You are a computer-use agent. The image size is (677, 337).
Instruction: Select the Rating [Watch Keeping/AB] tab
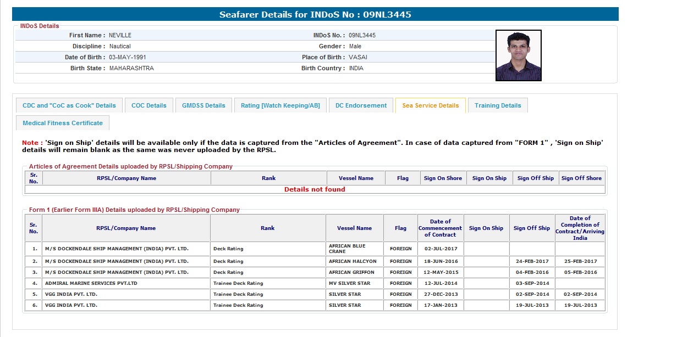pyautogui.click(x=280, y=105)
